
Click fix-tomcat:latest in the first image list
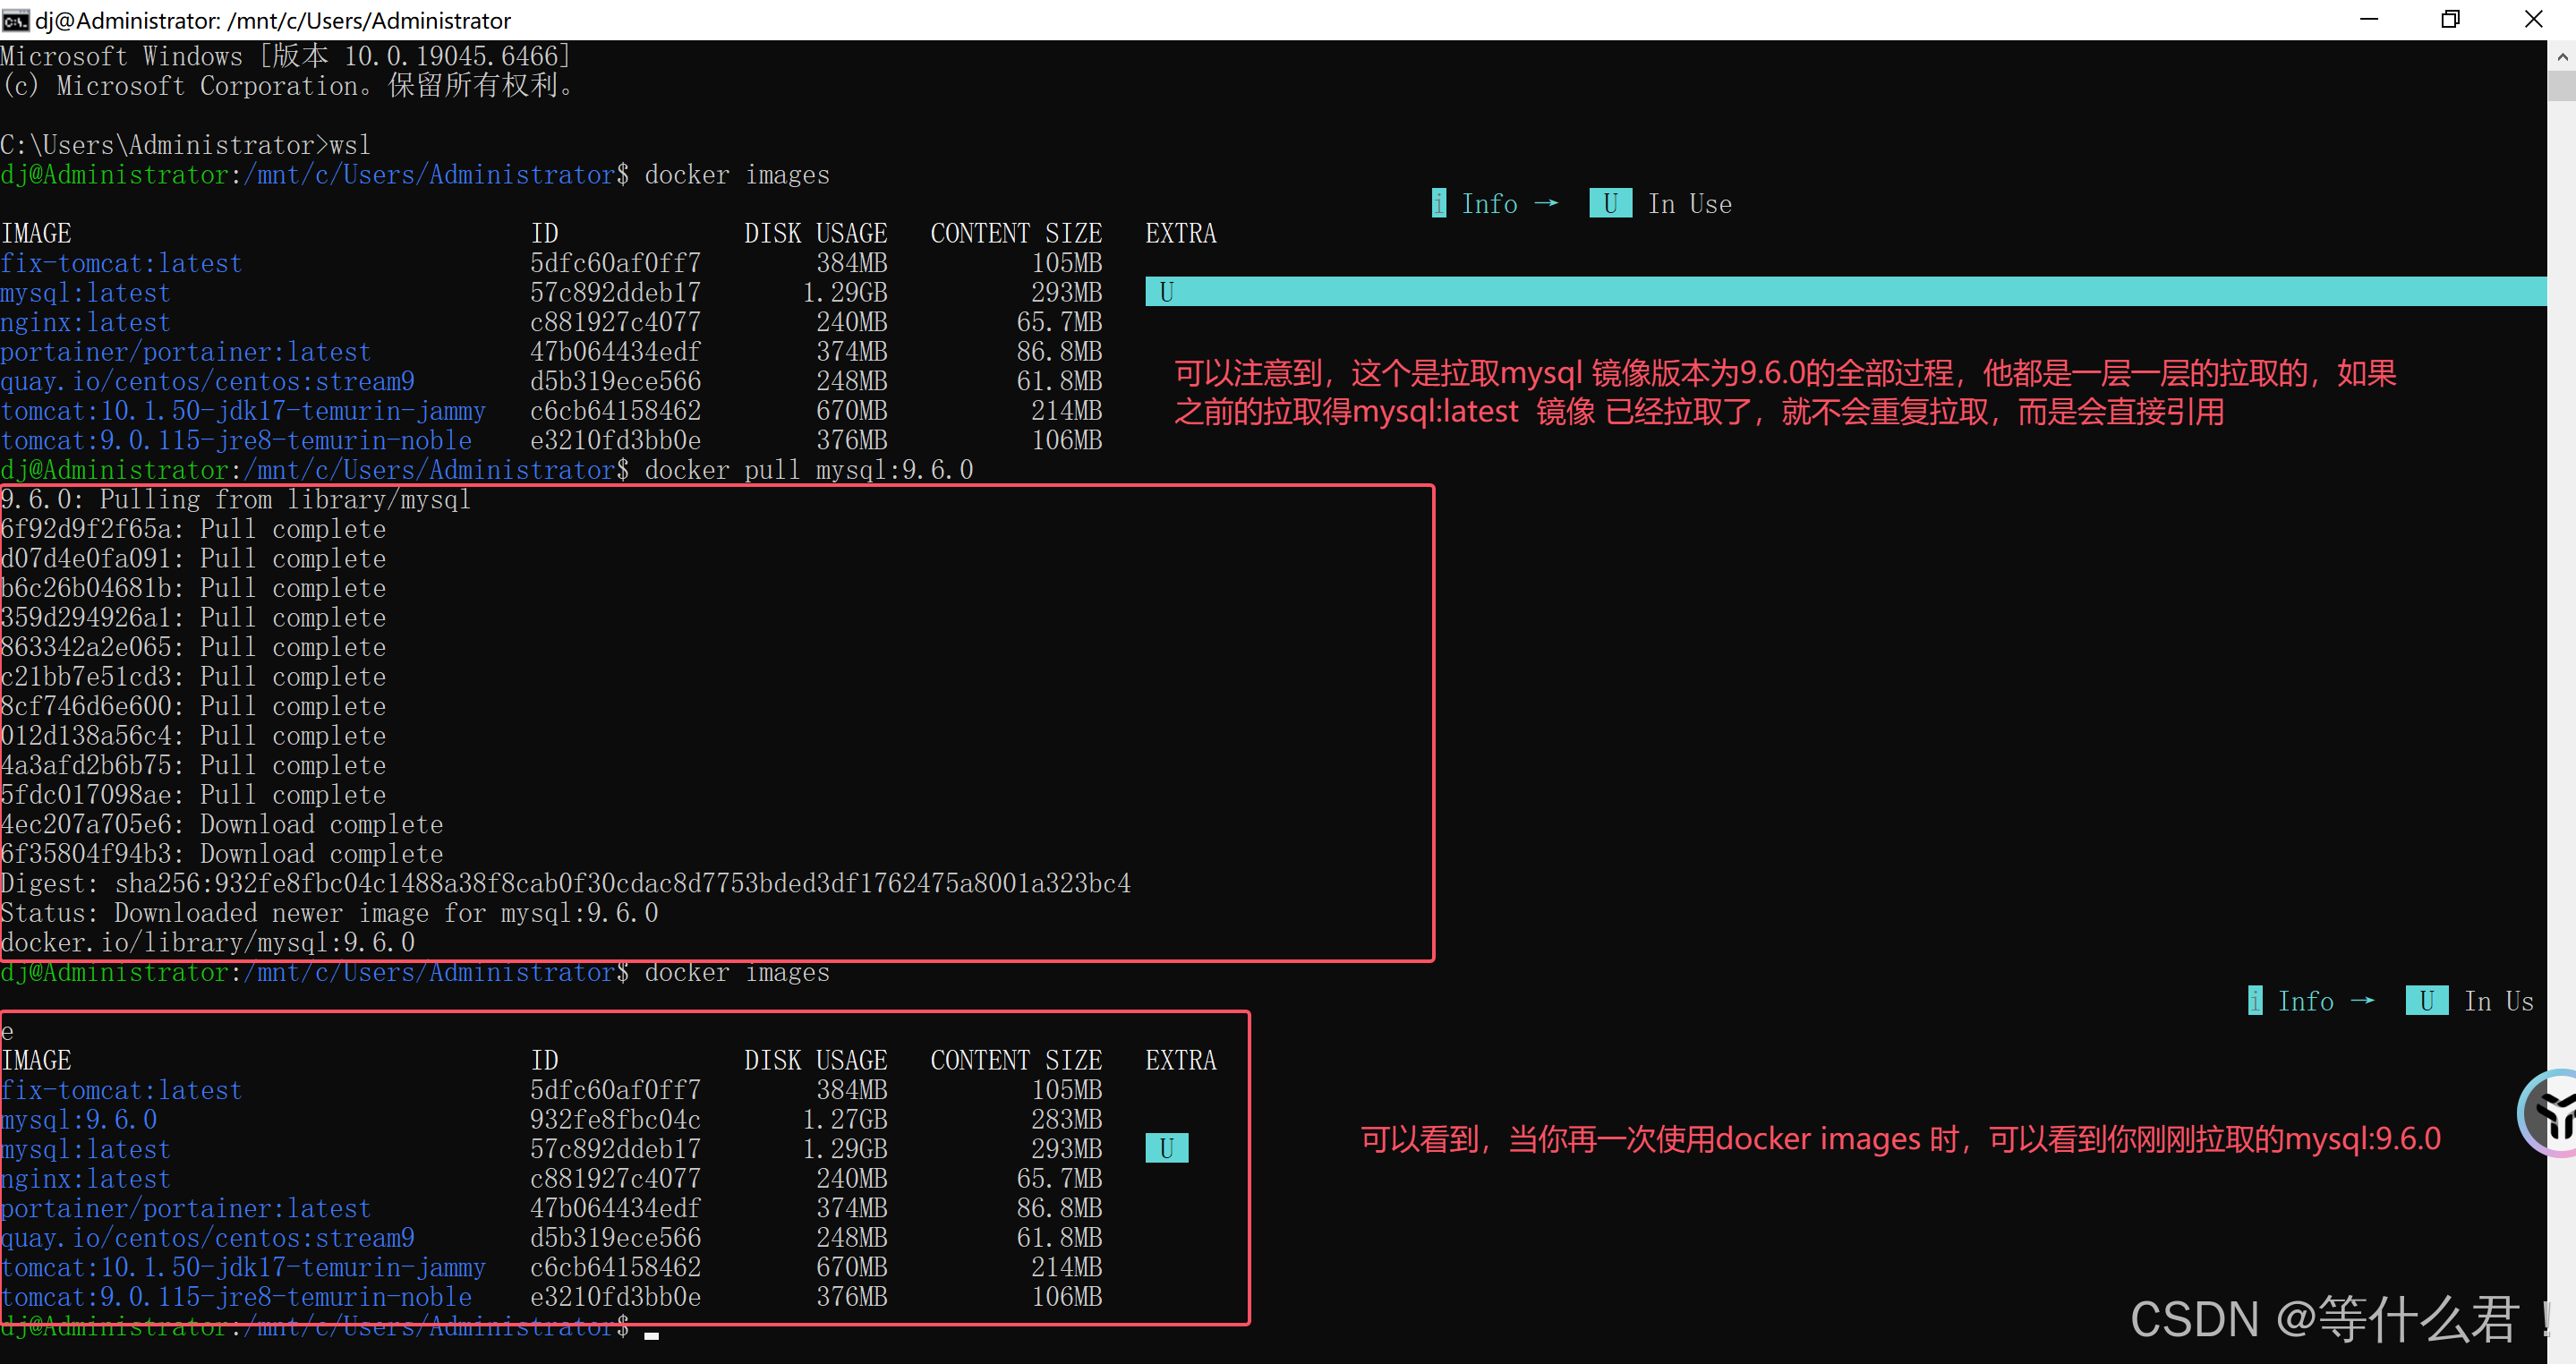[x=121, y=263]
